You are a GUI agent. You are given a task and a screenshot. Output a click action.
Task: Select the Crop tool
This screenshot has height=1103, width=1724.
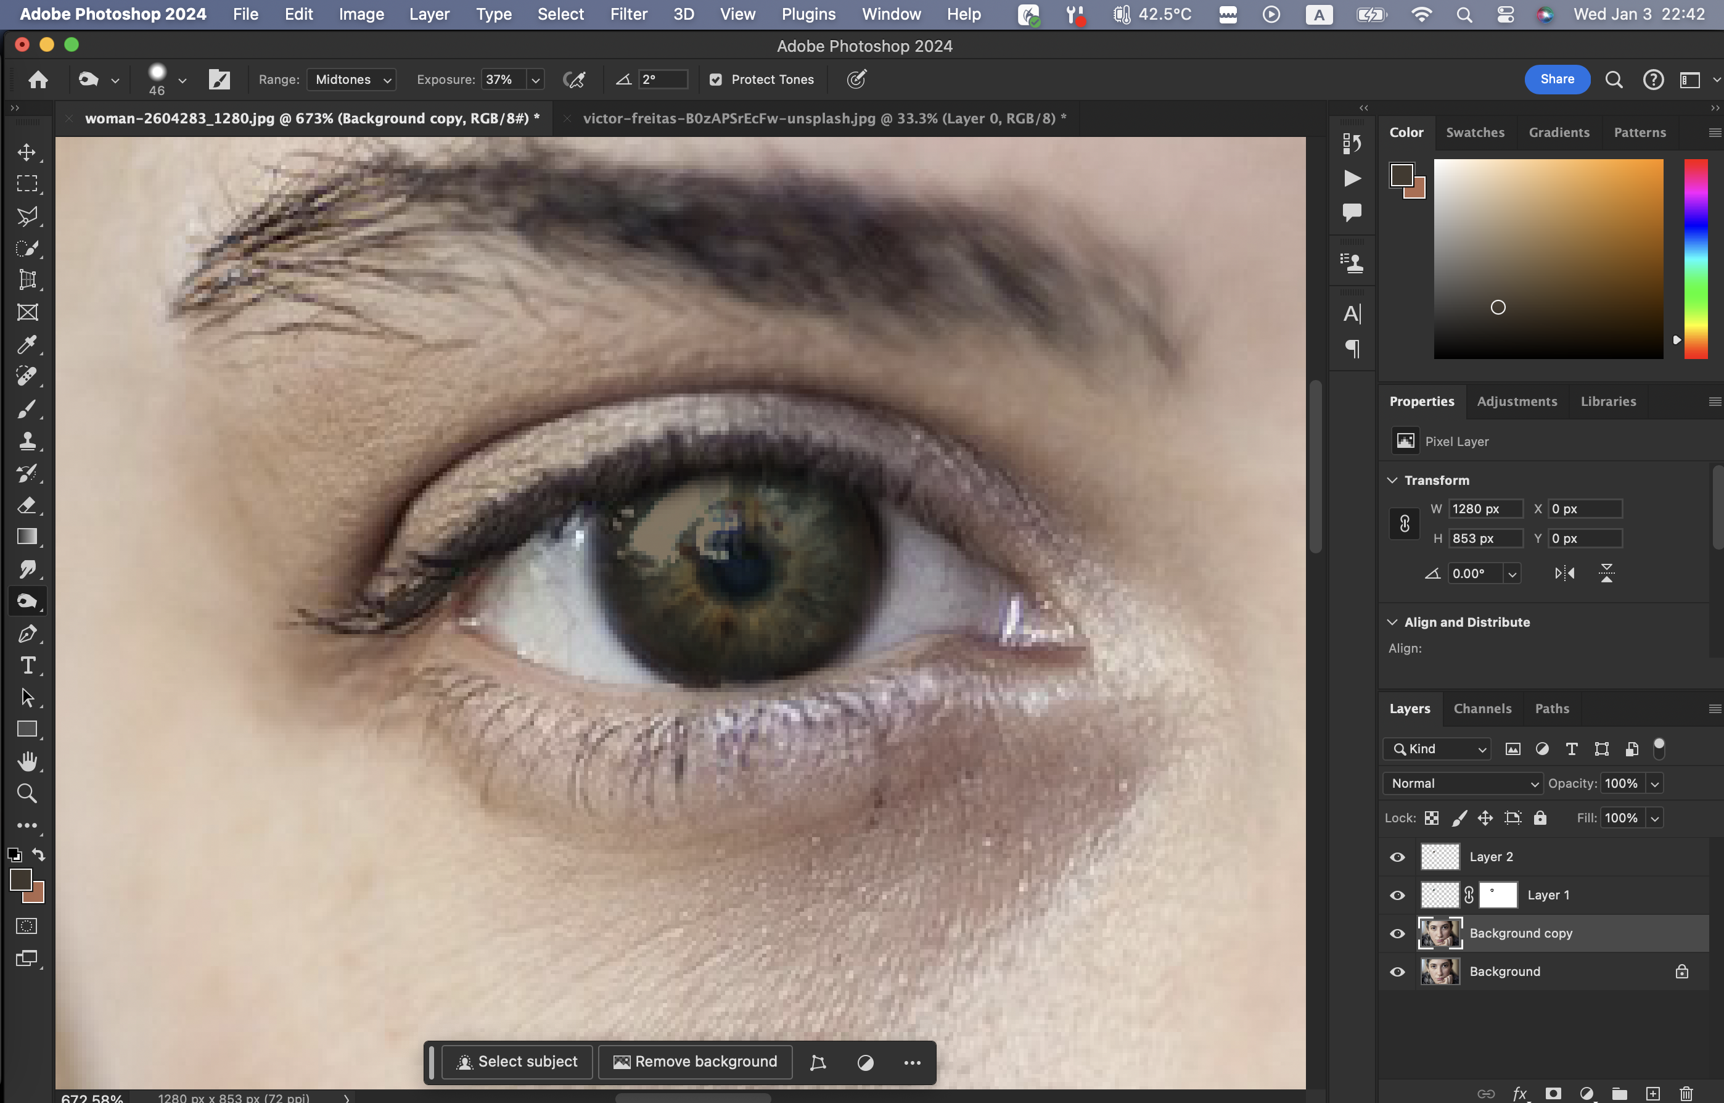click(x=27, y=280)
